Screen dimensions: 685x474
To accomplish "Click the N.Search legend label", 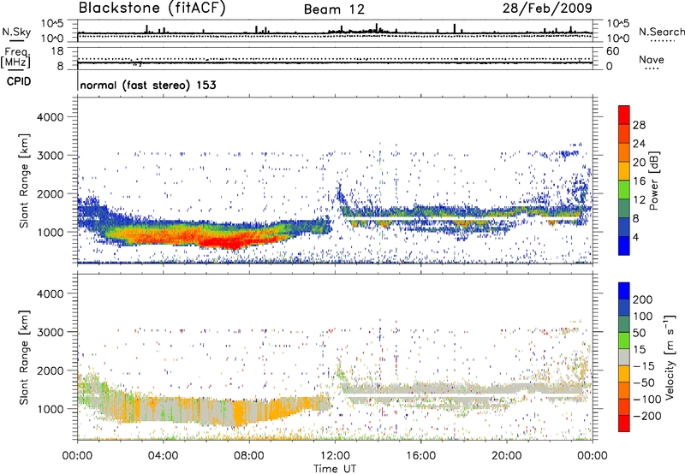I will (661, 32).
